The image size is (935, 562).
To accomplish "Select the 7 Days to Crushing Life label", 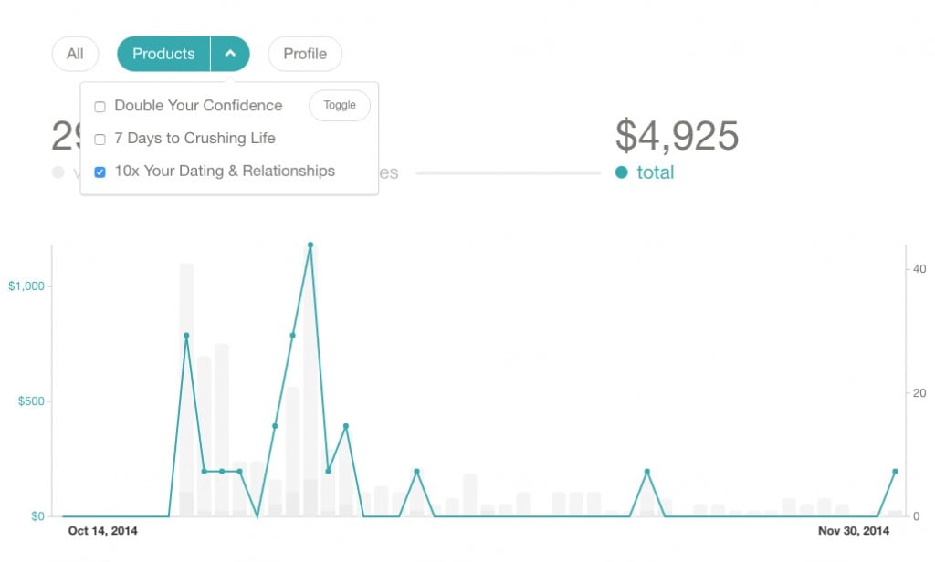I will 195,139.
